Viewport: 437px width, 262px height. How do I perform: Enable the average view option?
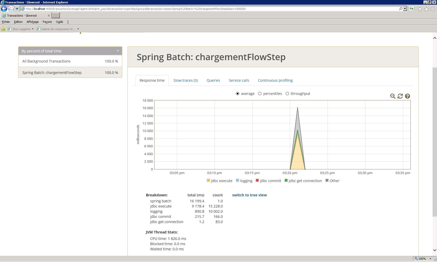coord(237,94)
